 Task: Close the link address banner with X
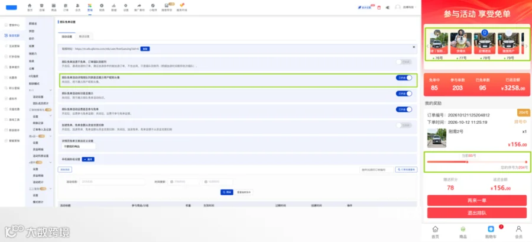point(414,47)
